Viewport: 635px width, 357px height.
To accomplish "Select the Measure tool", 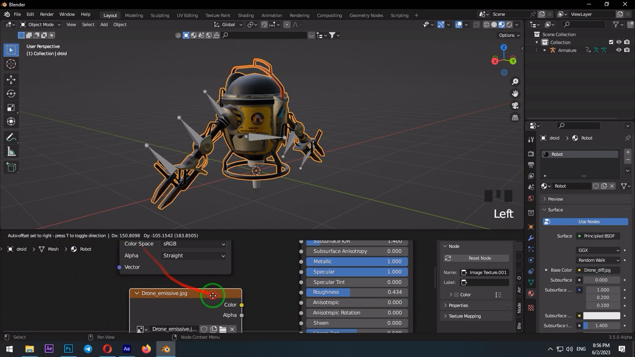I will tap(11, 152).
